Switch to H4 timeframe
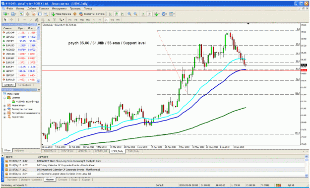The height and width of the screenshot is (188, 310). pyautogui.click(x=100, y=20)
